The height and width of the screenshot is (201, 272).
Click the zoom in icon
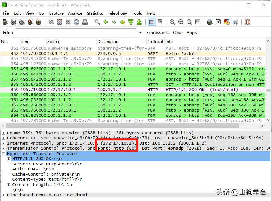tap(172, 22)
